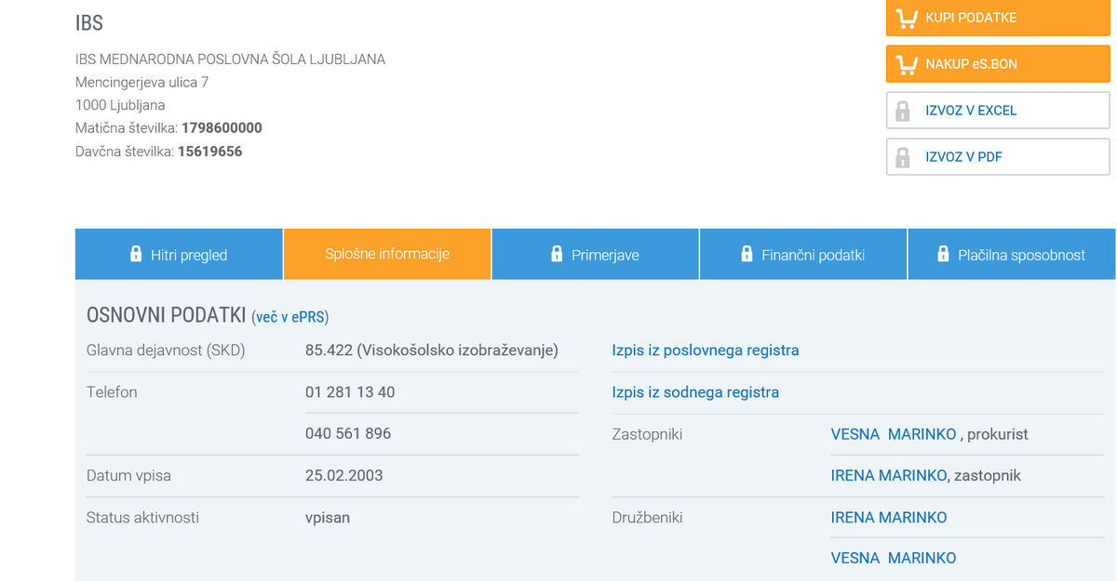Image resolution: width=1117 pixels, height=581 pixels.
Task: Click phone number 01 281 13 40
Action: (350, 392)
